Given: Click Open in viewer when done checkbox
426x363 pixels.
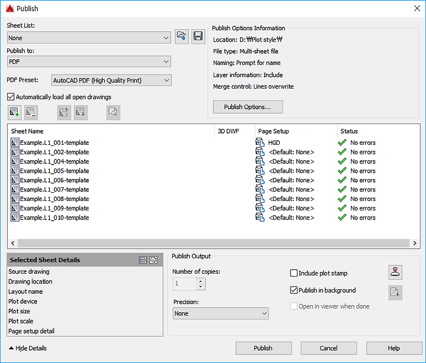Looking at the screenshot, I should (293, 306).
